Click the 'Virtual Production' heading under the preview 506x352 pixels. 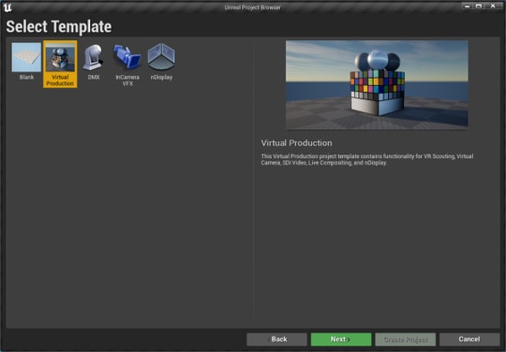296,143
